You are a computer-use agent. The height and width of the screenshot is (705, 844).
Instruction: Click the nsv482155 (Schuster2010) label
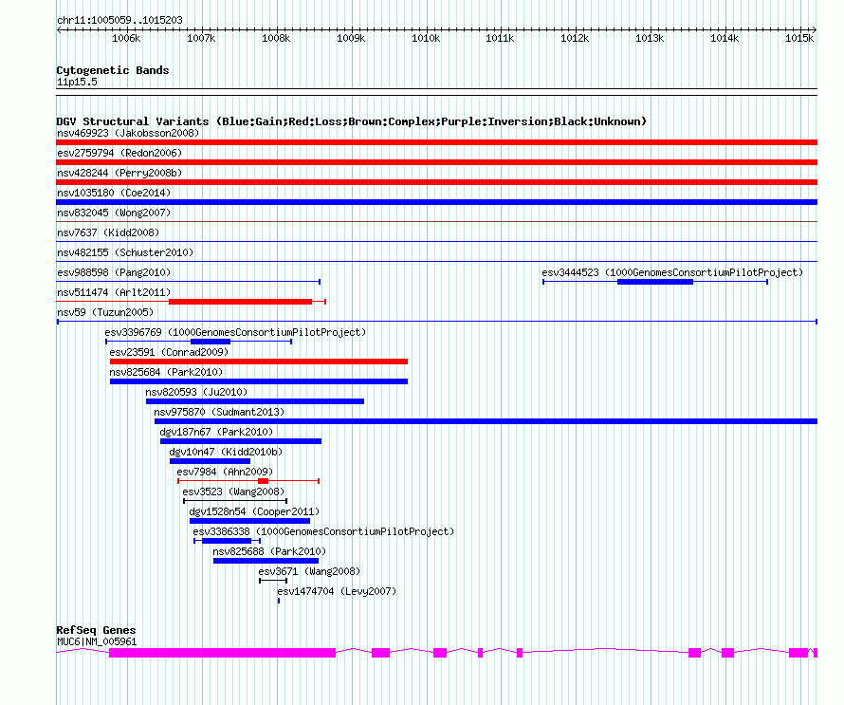[125, 252]
